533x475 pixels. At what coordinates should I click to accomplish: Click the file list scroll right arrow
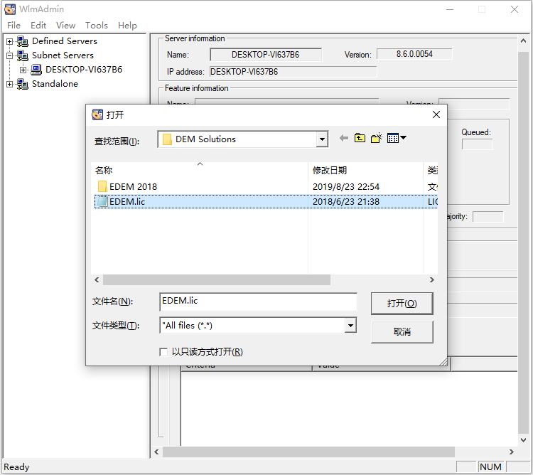(431, 280)
